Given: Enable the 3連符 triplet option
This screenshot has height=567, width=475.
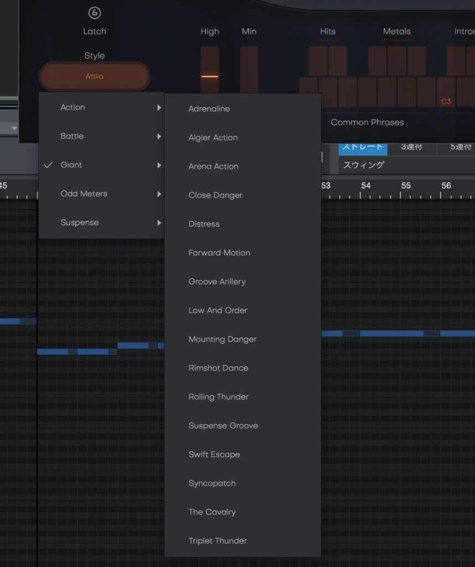Looking at the screenshot, I should click(412, 147).
